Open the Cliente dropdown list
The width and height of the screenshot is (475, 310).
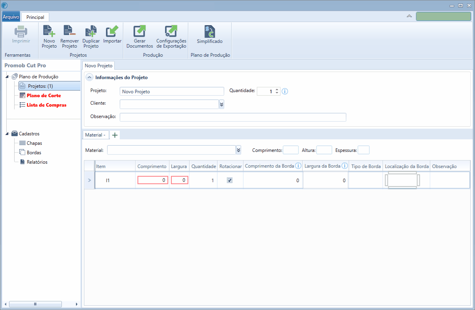(x=221, y=104)
